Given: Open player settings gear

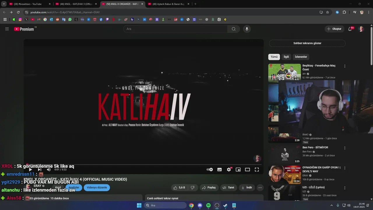Looking at the screenshot, I should (x=229, y=169).
